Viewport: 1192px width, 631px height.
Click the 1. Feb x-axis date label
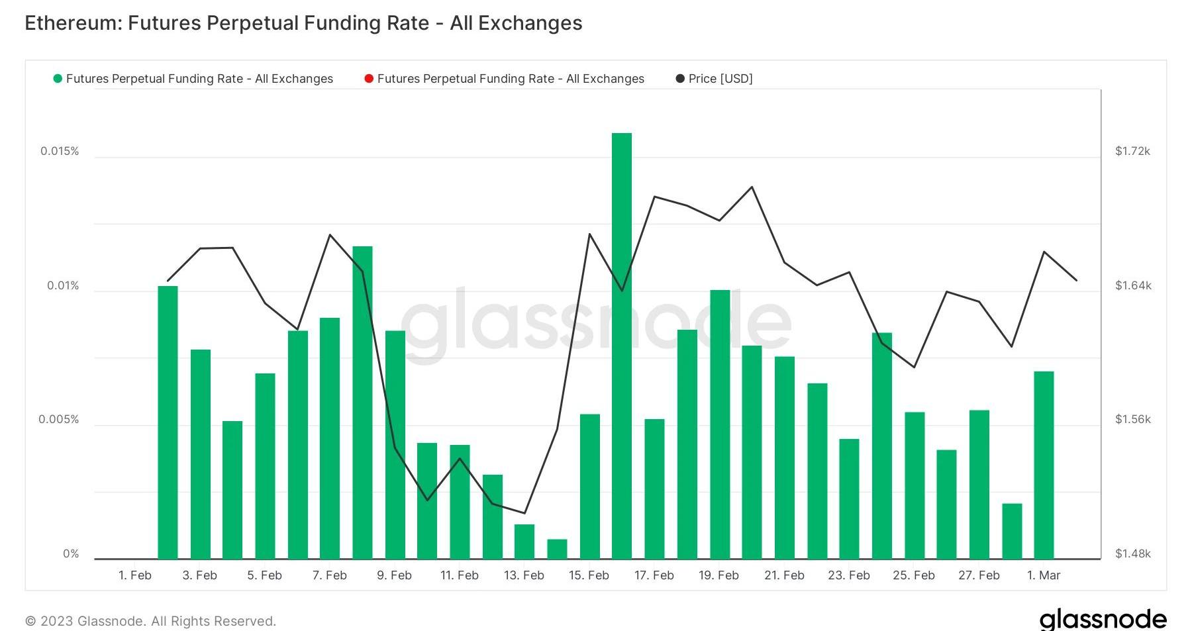[135, 575]
